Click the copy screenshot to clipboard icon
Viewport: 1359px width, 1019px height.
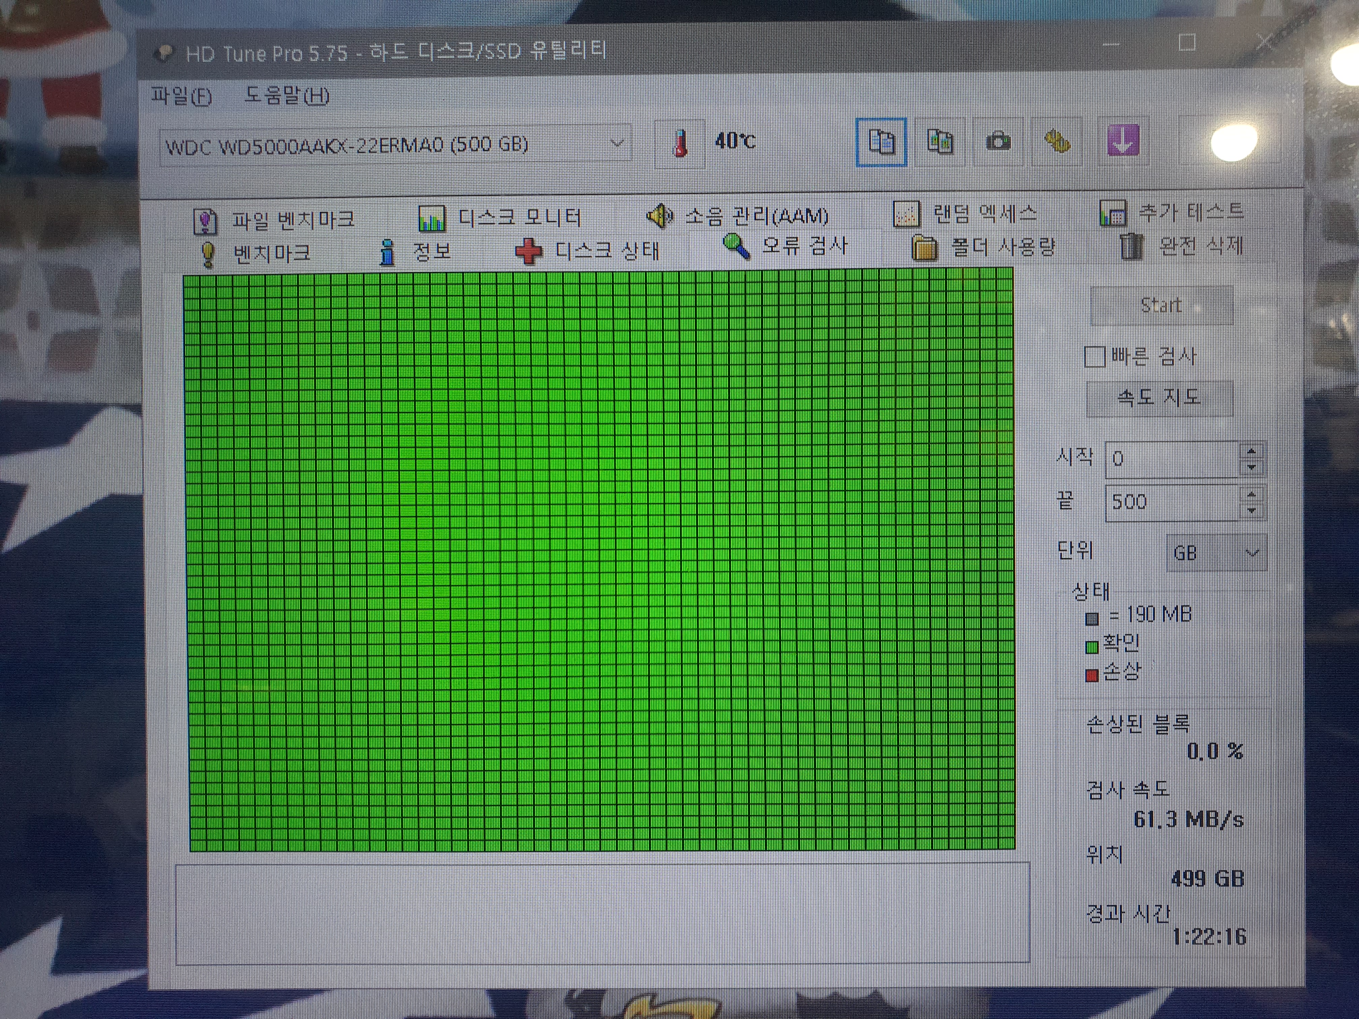click(939, 142)
